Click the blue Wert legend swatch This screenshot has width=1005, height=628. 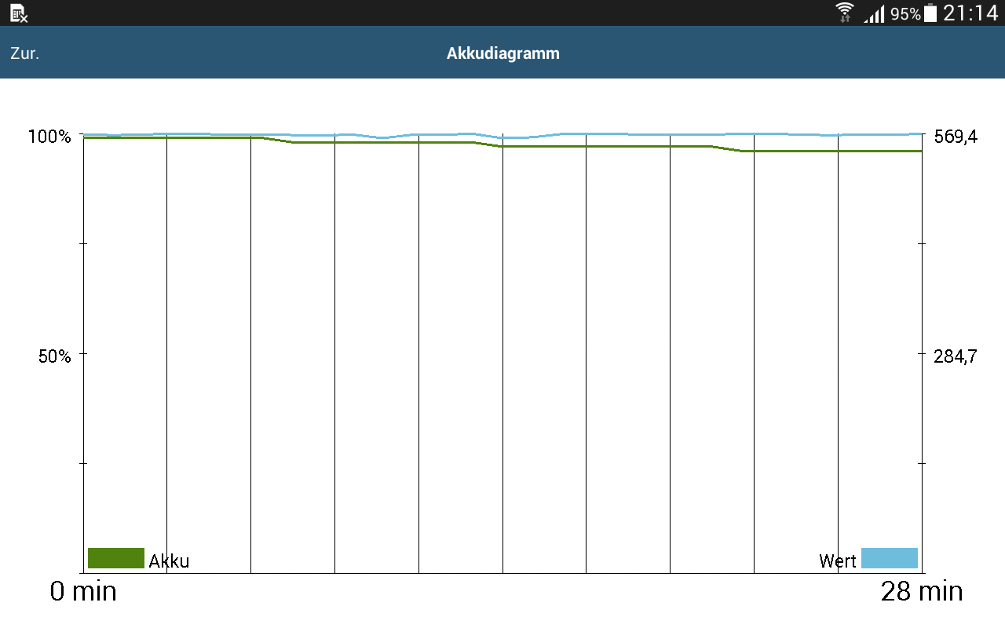tap(889, 558)
